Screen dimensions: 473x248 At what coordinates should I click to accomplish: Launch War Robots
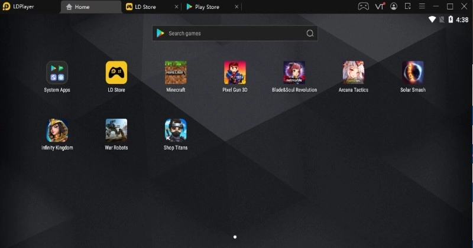click(116, 130)
